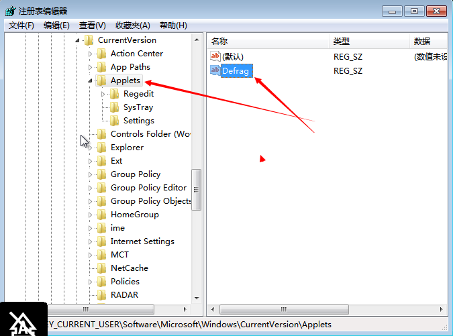Sort by the 数据 column header
The width and height of the screenshot is (453, 336).
pyautogui.click(x=429, y=42)
